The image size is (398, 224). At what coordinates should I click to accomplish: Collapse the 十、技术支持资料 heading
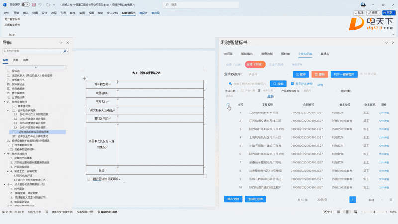point(5,154)
